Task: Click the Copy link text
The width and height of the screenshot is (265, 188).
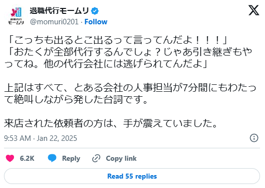Action: coord(121,158)
